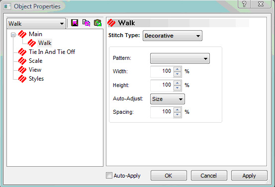Open the View properties page
Screen dimensions: 275x187
point(35,70)
